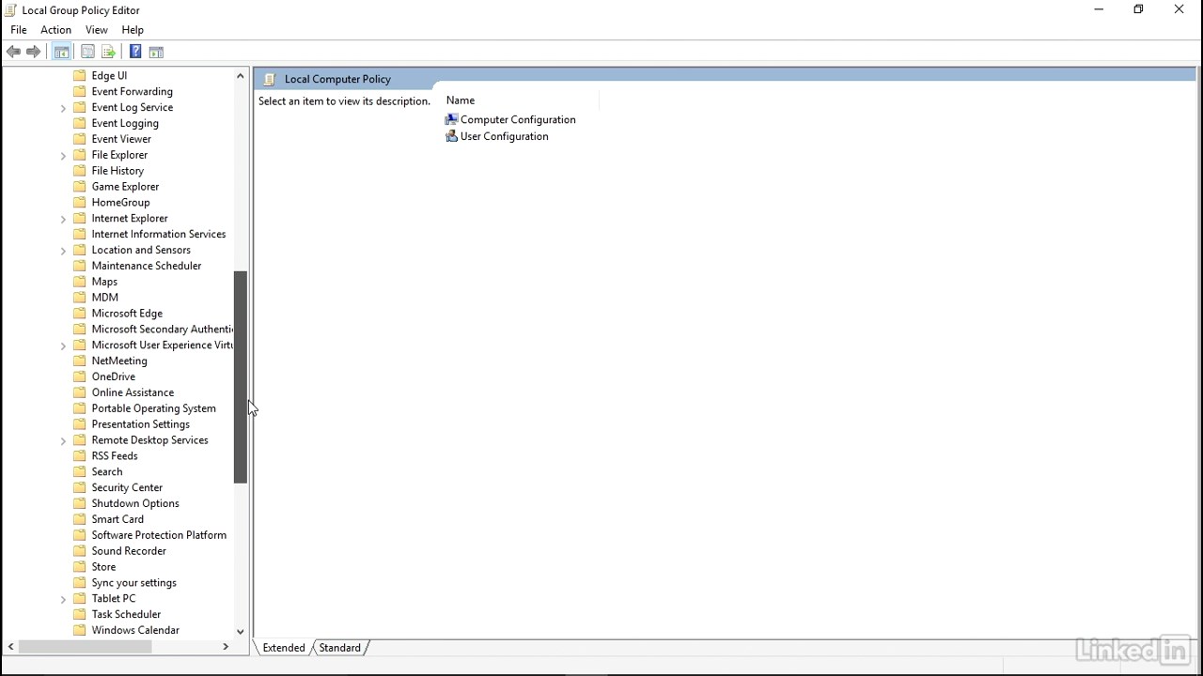
Task: Click the Local Computer Policy header icon
Action: (270, 79)
